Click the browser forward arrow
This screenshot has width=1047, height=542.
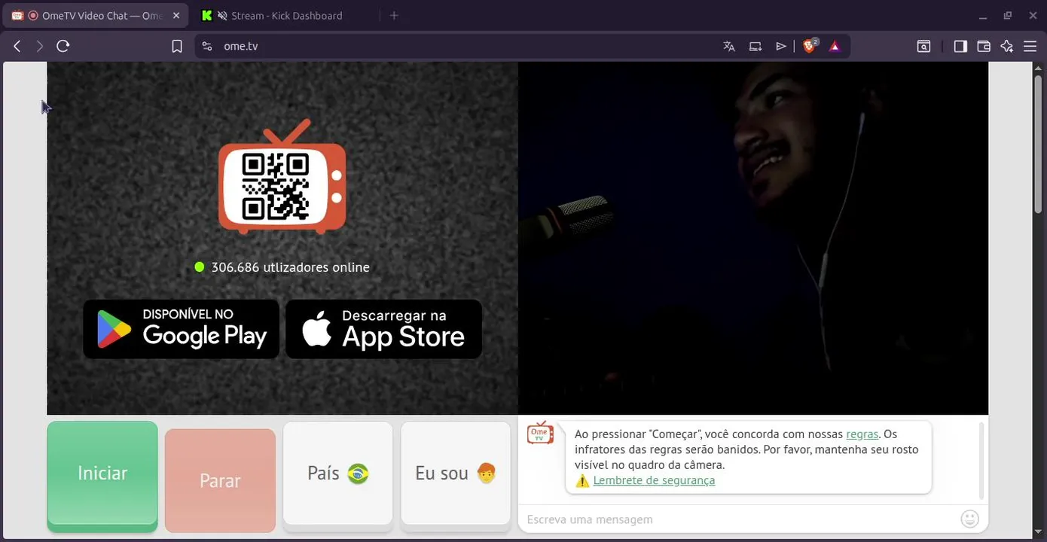(x=40, y=46)
